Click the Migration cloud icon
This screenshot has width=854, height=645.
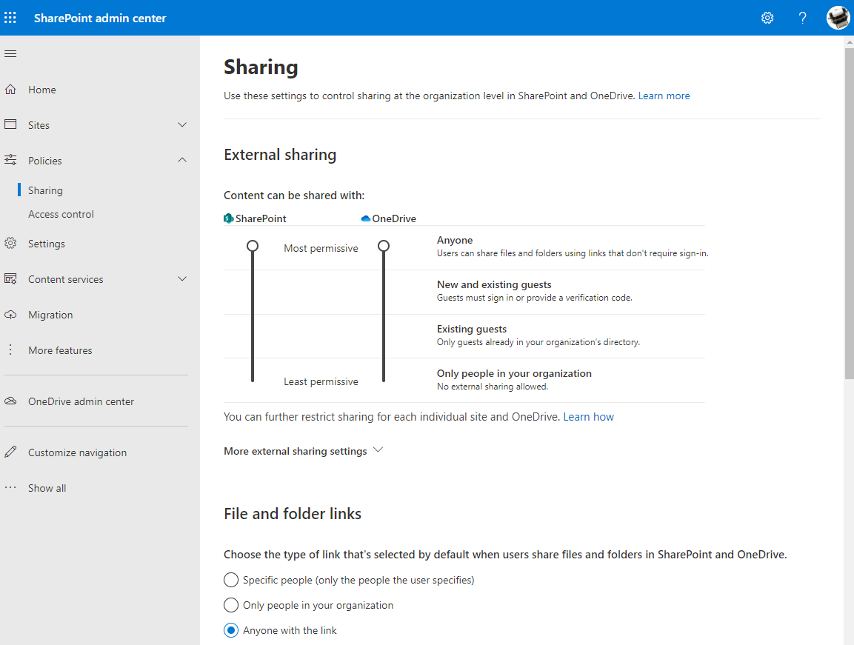[10, 314]
